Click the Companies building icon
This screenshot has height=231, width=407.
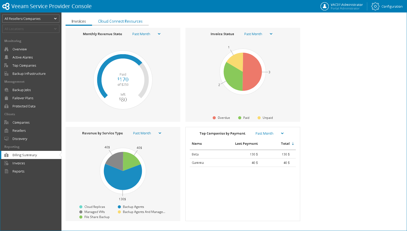(6, 122)
